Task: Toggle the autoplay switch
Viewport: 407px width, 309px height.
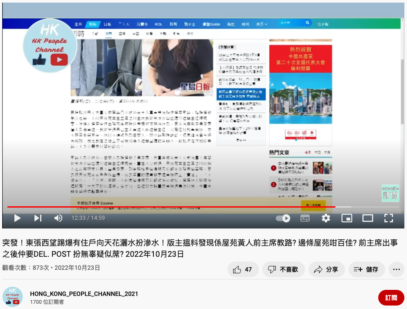Action: (x=283, y=218)
